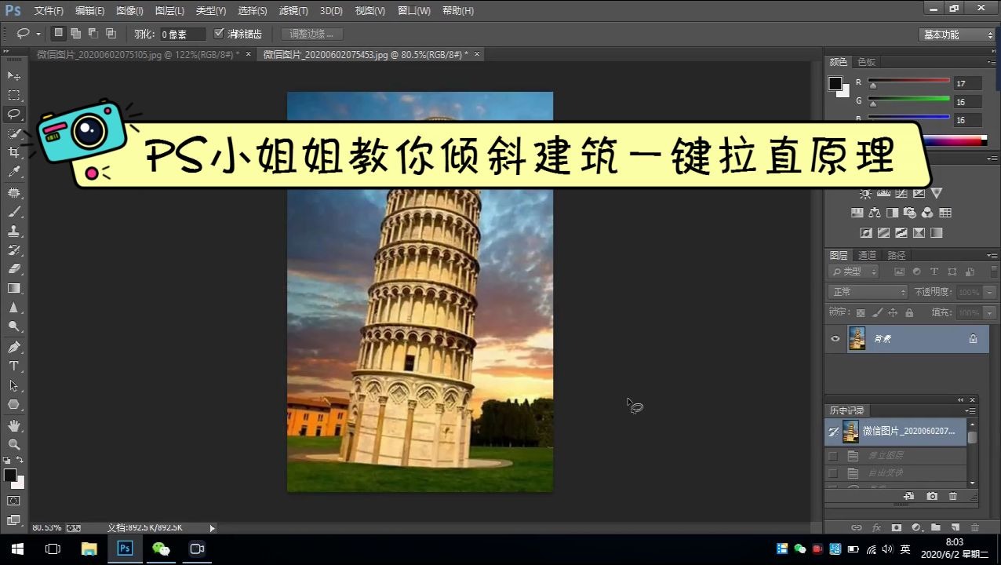Toggle lock all button in Layers
1001x565 pixels.
[x=909, y=312]
